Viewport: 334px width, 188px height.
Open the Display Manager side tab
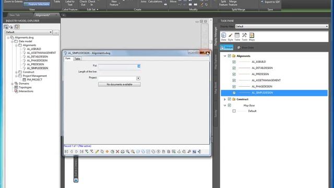(x=216, y=36)
